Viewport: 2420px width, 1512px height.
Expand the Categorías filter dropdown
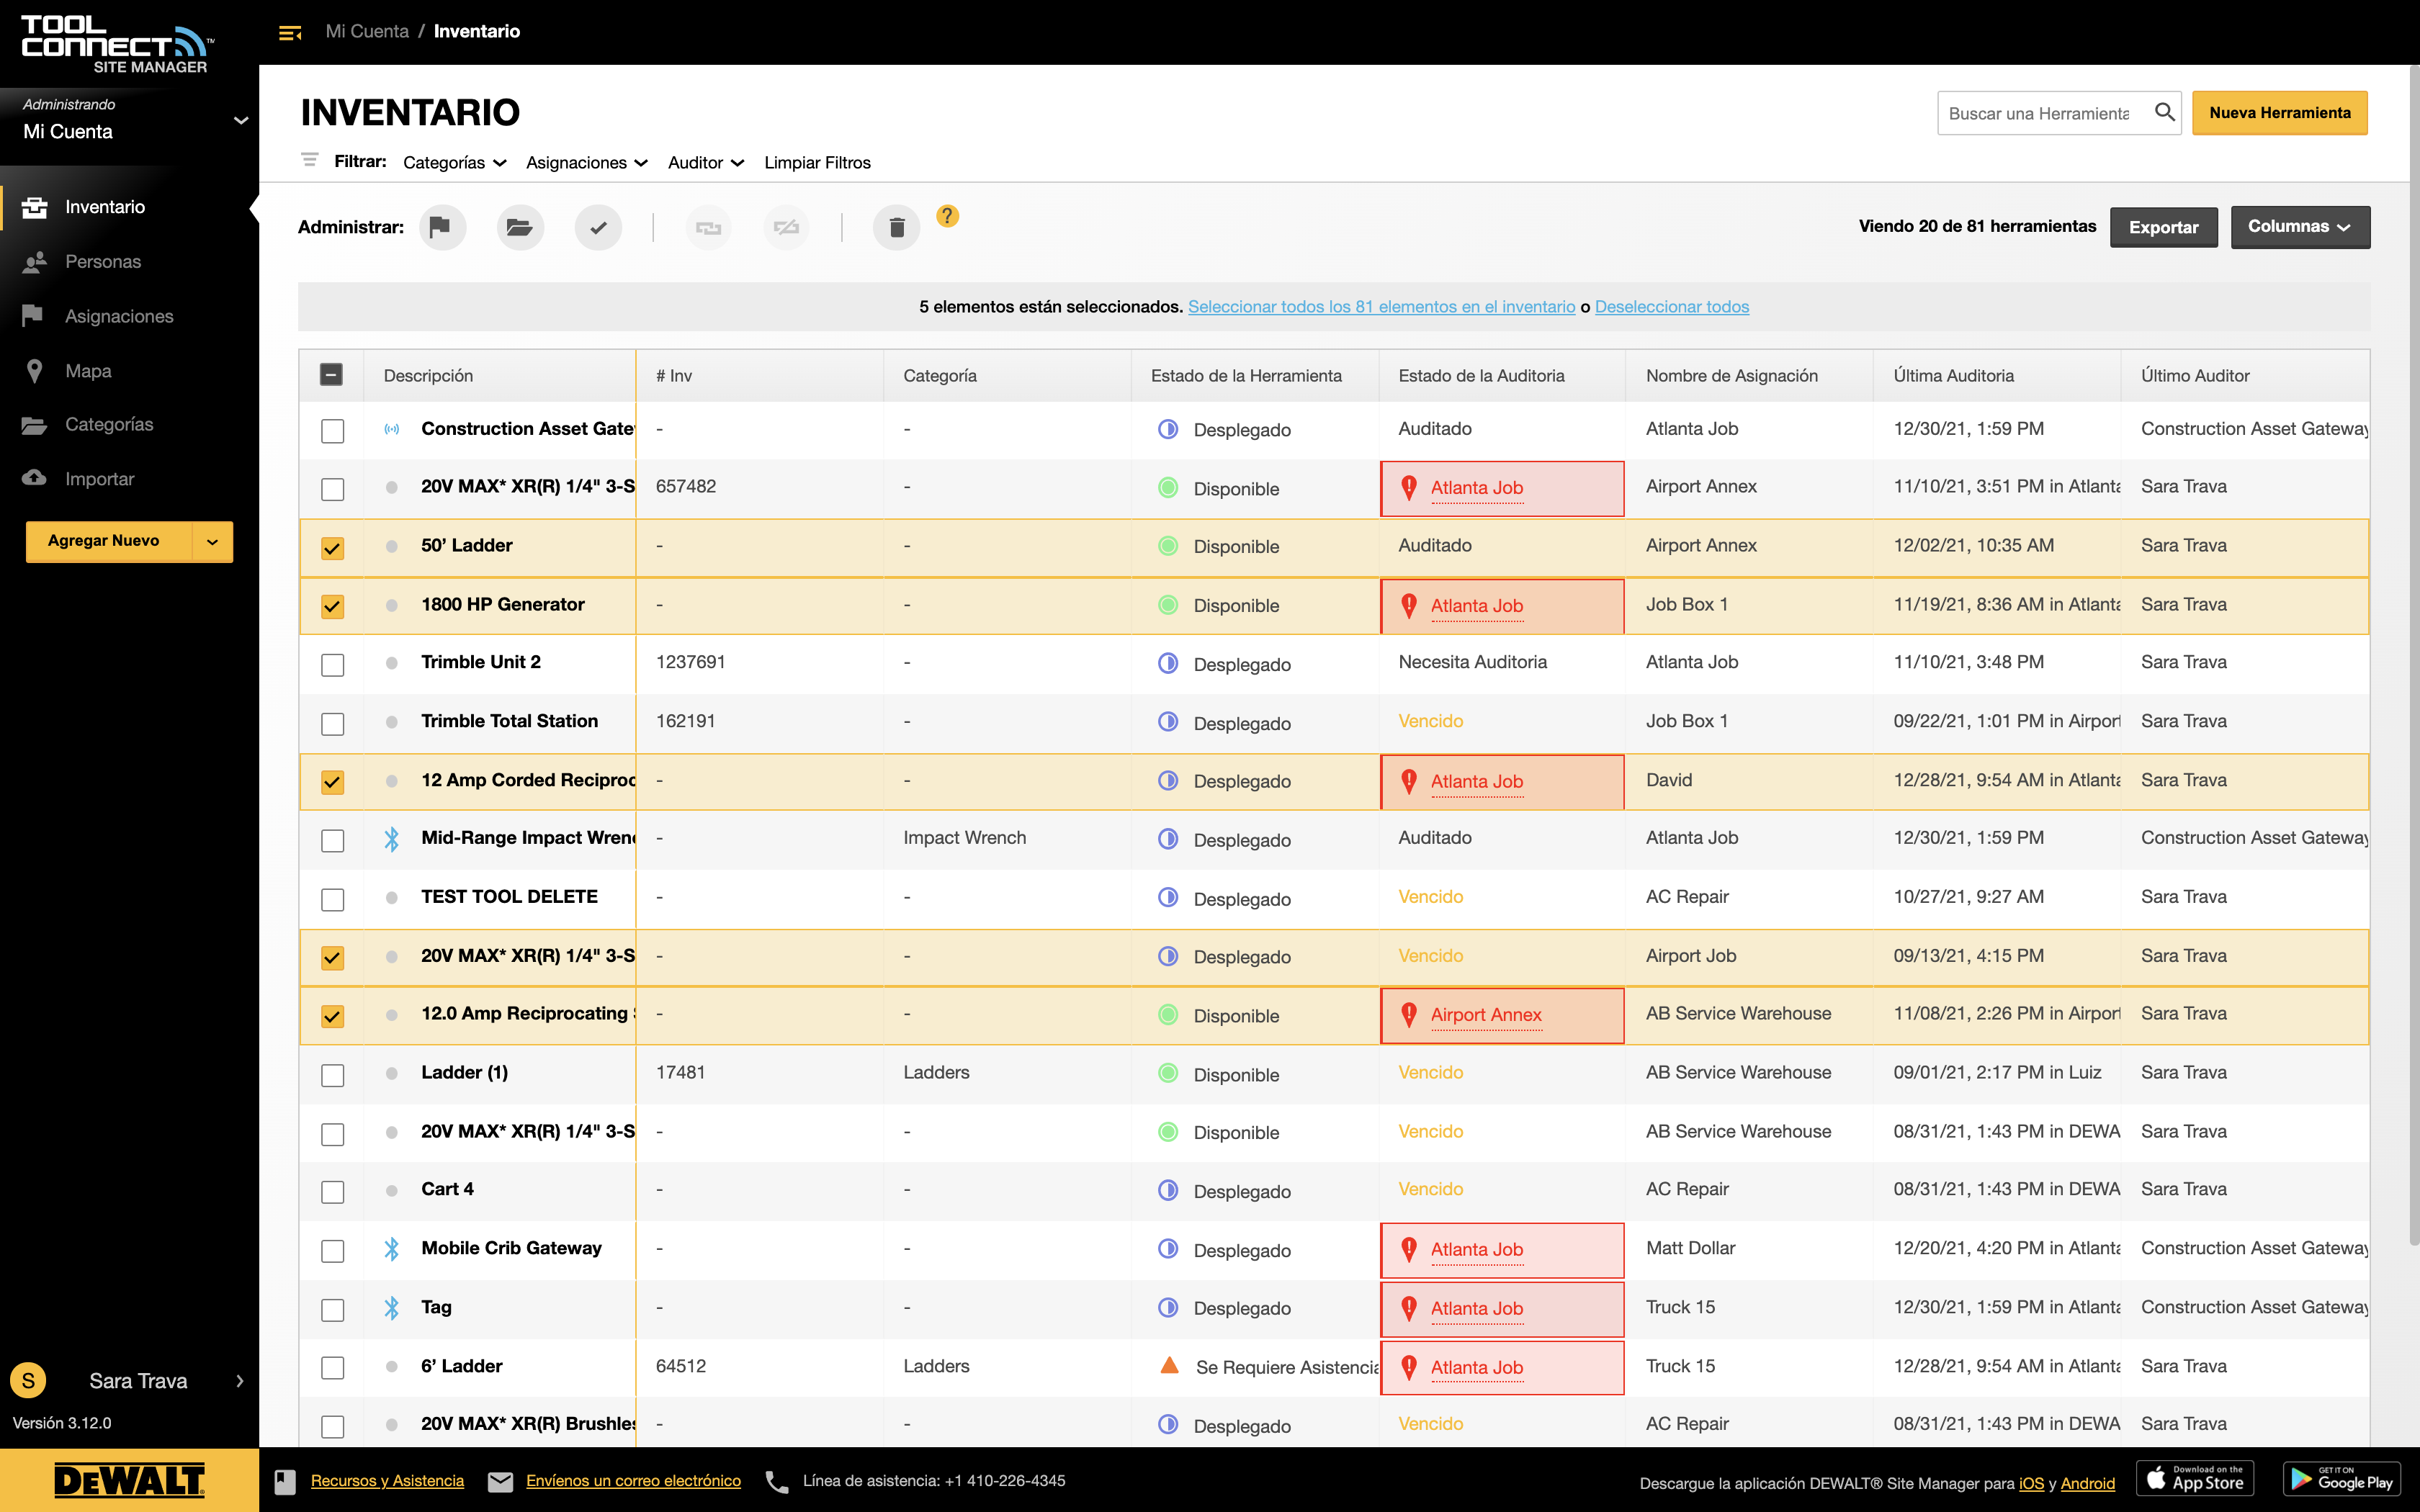(x=455, y=163)
